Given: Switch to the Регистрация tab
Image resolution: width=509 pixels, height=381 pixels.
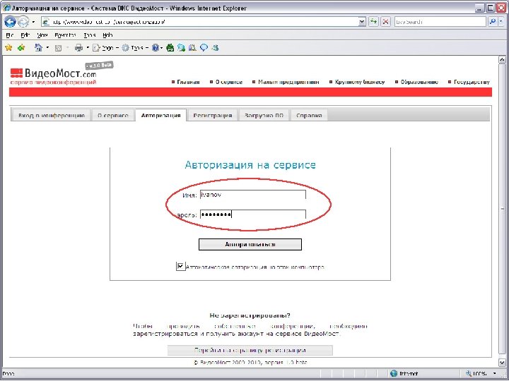Looking at the screenshot, I should 212,115.
